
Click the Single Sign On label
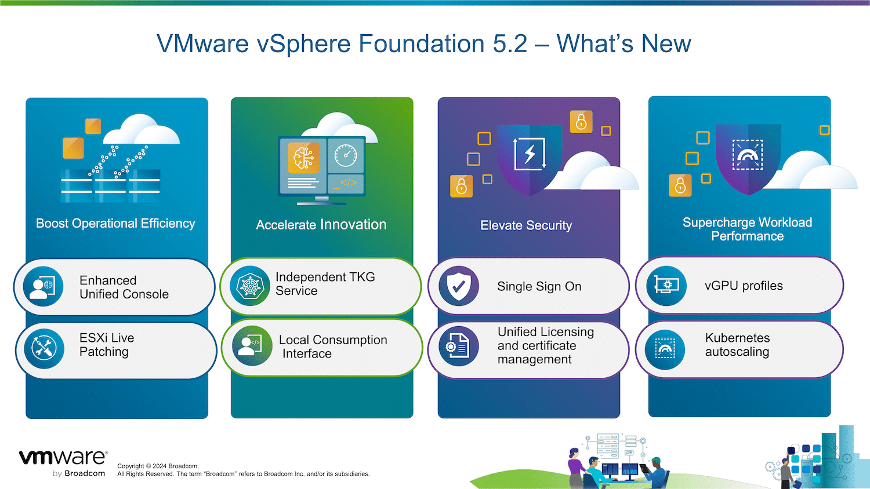click(x=539, y=286)
